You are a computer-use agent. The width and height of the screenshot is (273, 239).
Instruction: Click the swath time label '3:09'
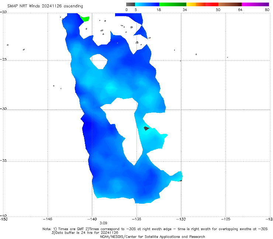point(103,223)
